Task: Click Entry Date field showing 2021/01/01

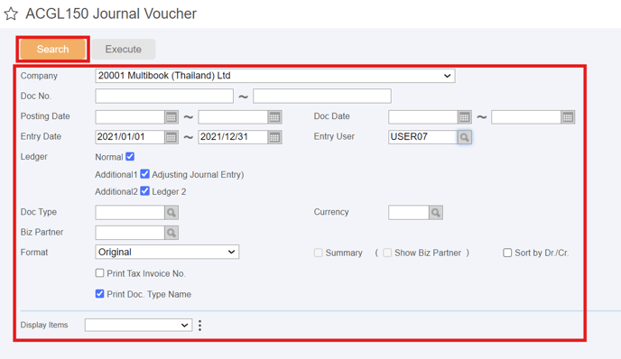Action: pos(130,137)
